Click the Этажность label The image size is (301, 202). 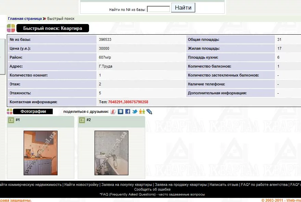(x=20, y=93)
